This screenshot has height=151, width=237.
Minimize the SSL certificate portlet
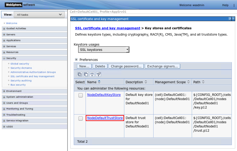233,19
